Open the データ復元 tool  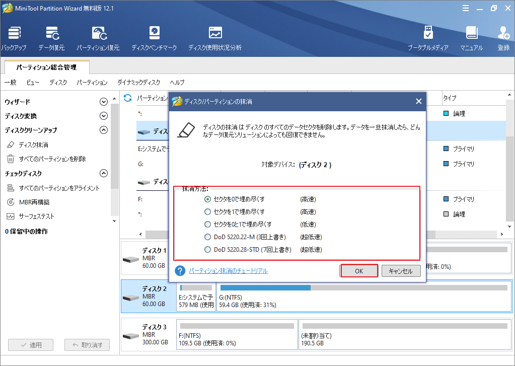[x=51, y=34]
